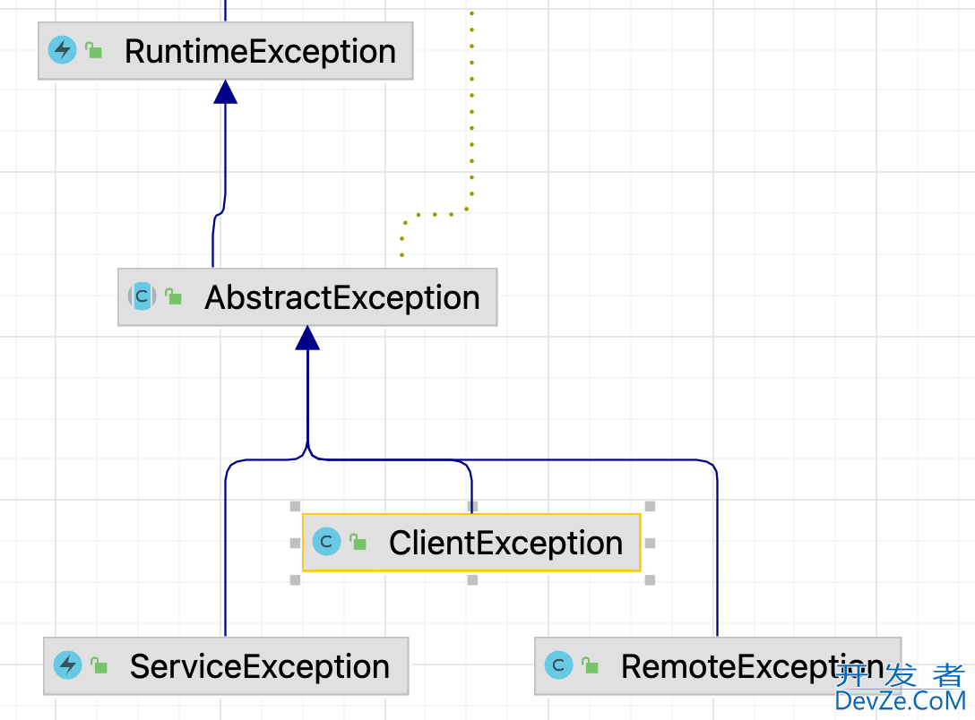This screenshot has width=975, height=720.
Task: Click the exception icon on the RuntimeException node
Action: click(x=62, y=50)
